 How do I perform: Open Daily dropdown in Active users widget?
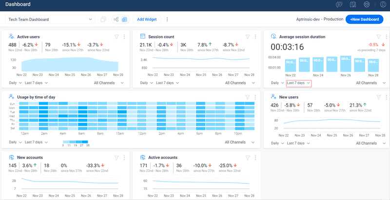tap(16, 83)
